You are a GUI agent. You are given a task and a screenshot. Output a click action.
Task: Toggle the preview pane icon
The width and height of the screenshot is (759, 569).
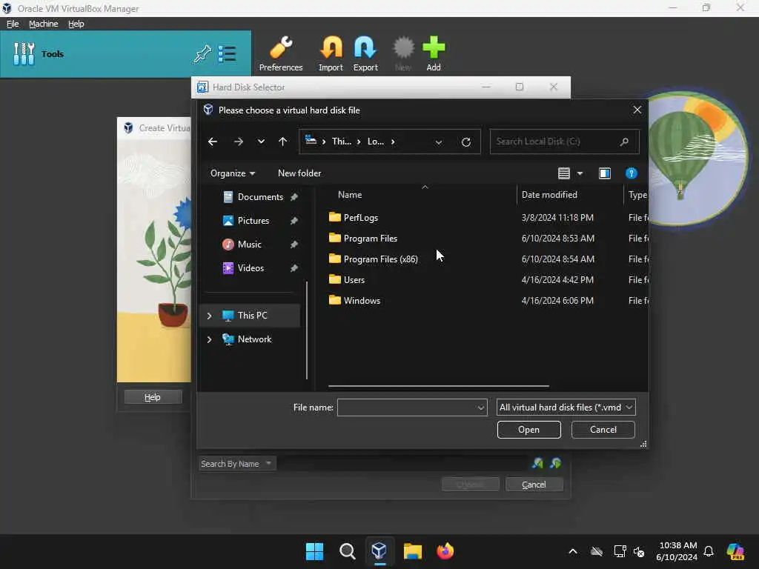point(605,173)
